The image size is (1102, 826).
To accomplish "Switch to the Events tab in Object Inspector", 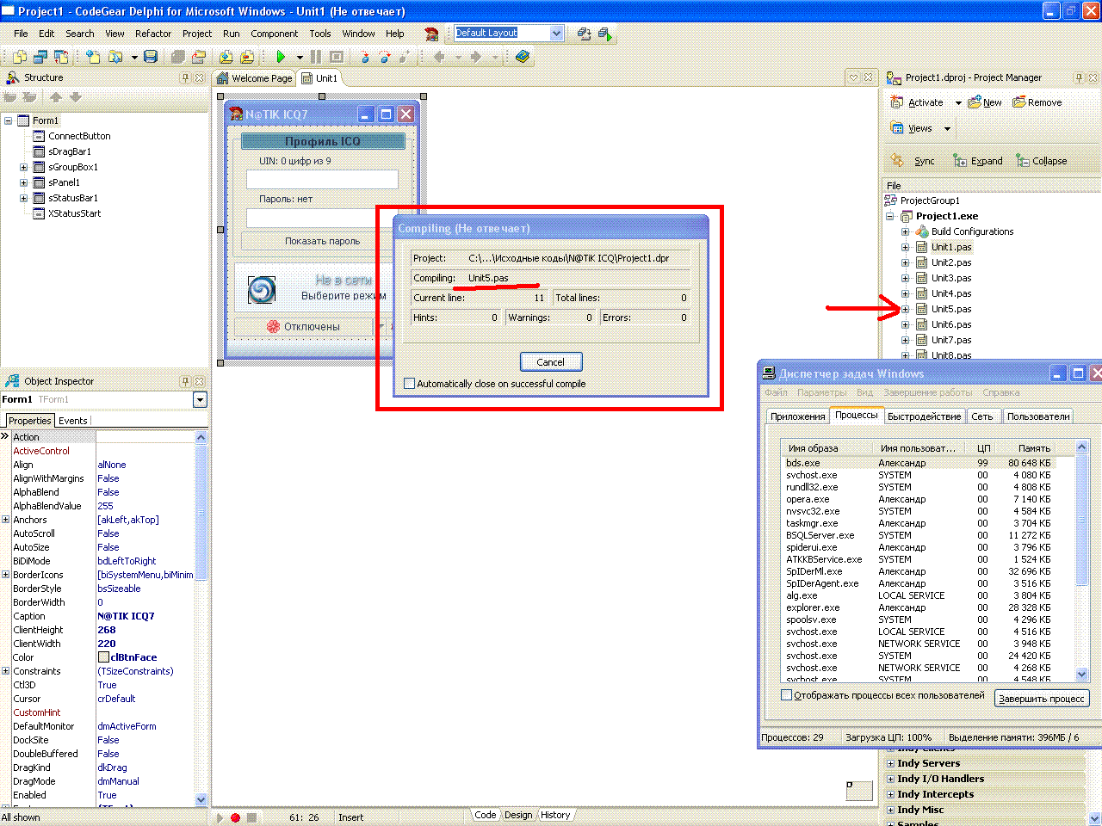I will pyautogui.click(x=73, y=421).
